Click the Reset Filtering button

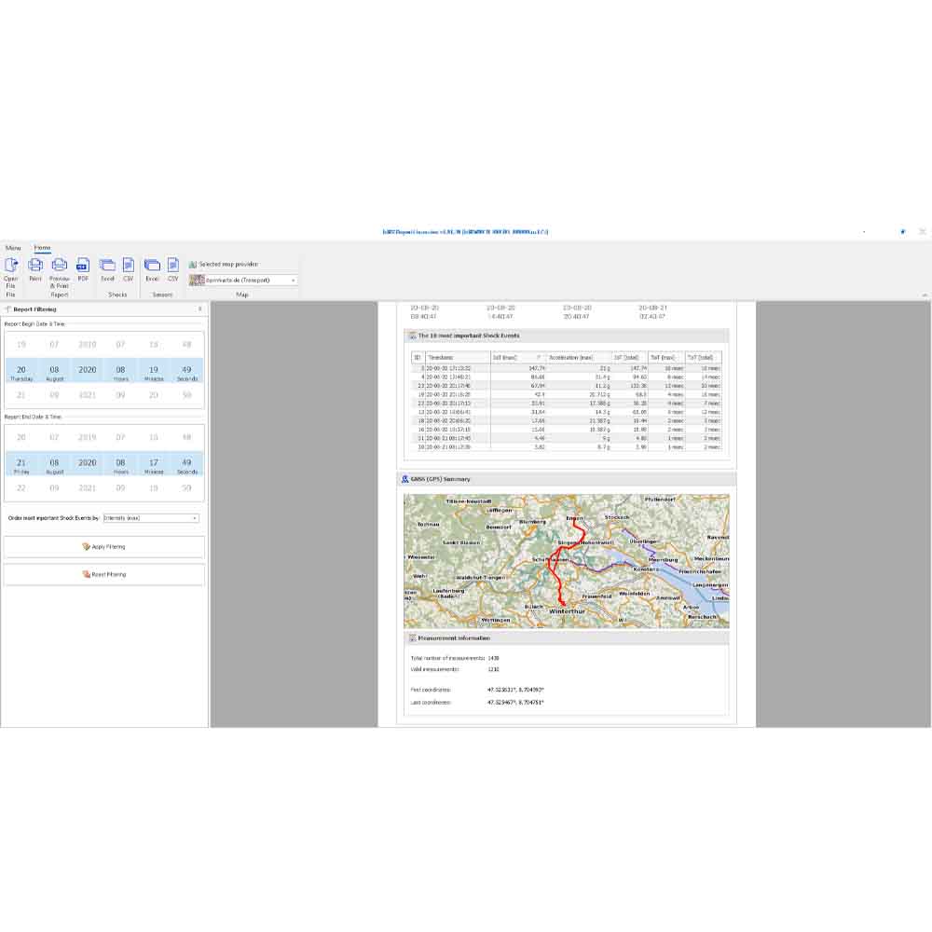pos(104,574)
